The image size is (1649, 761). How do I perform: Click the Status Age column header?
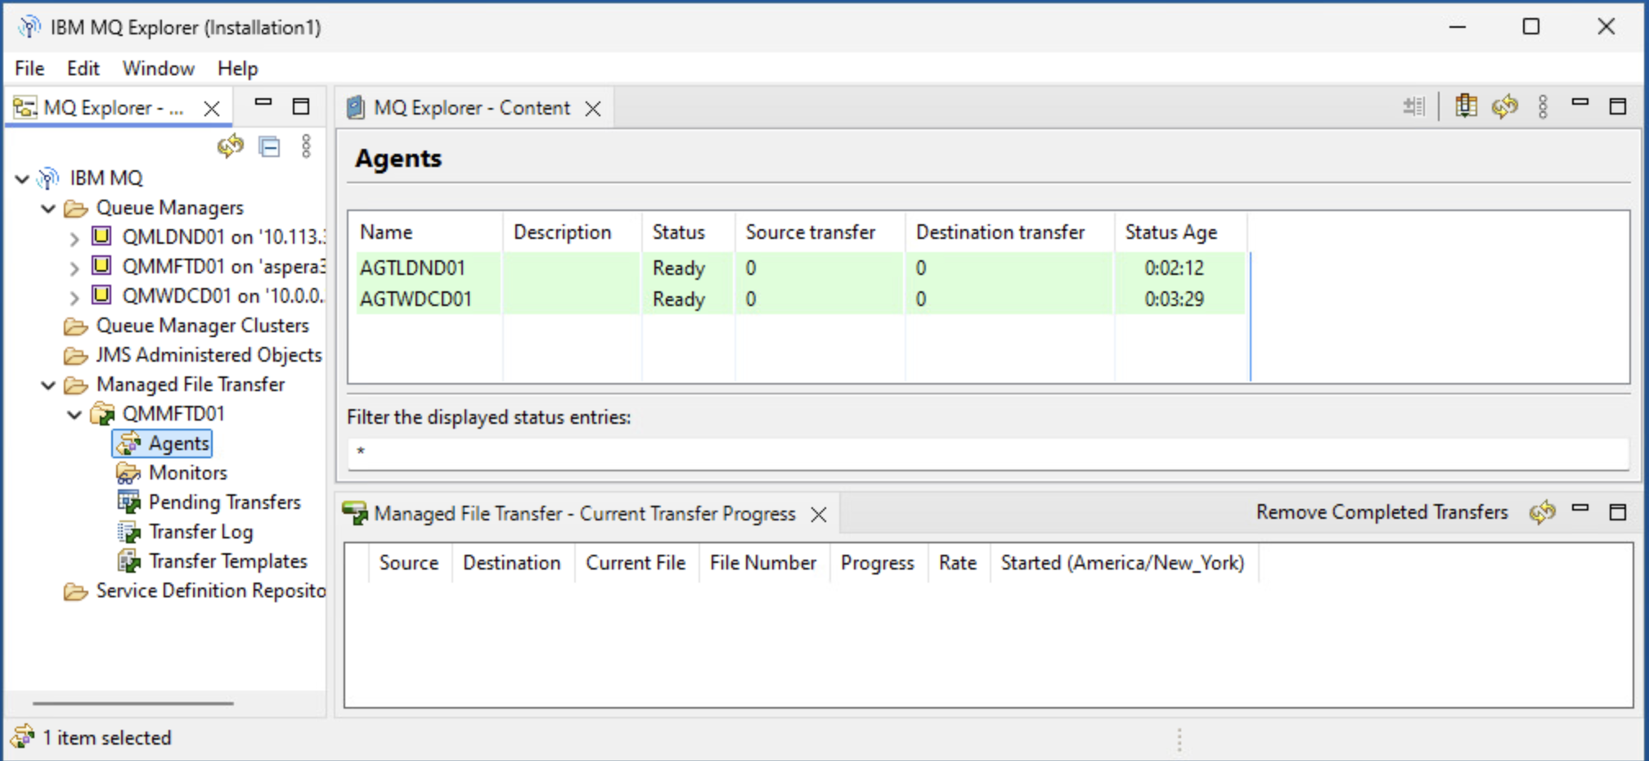coord(1181,232)
